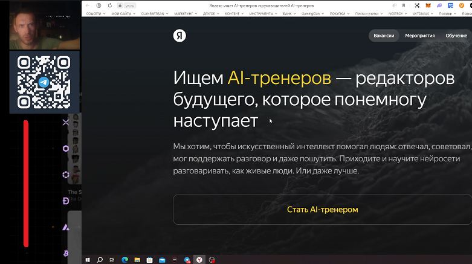Go to the Обучение section

coord(456,36)
